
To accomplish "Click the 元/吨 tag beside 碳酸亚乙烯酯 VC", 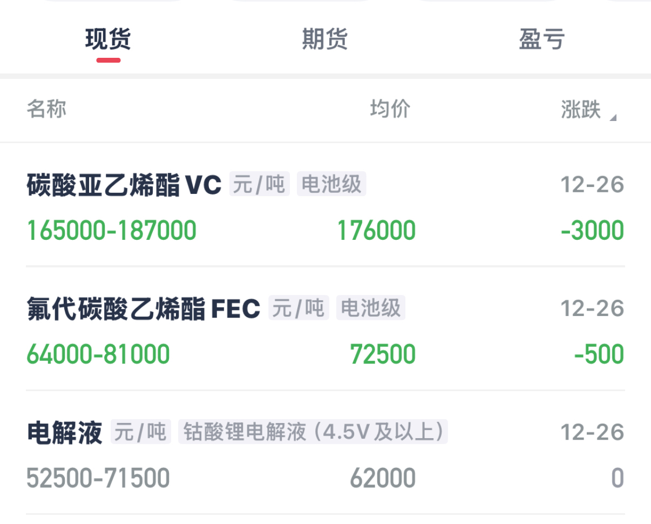I will [x=260, y=185].
